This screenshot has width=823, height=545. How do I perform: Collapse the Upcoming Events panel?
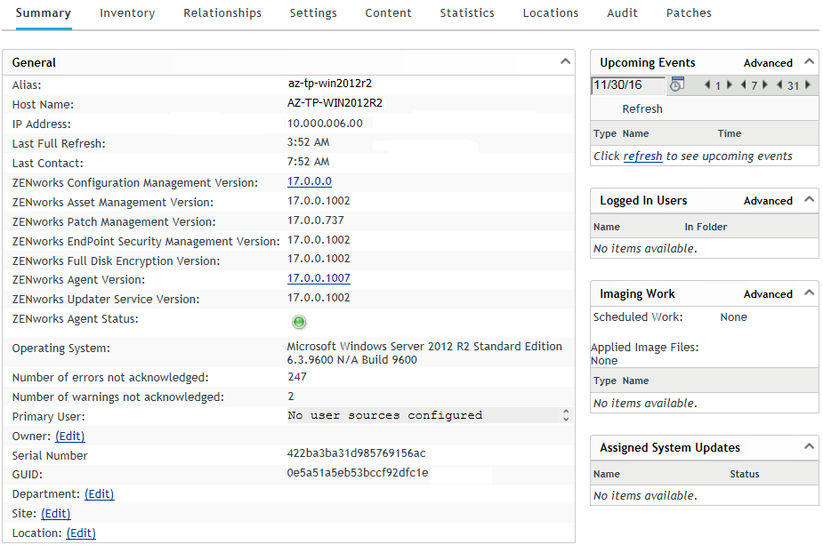[x=808, y=62]
